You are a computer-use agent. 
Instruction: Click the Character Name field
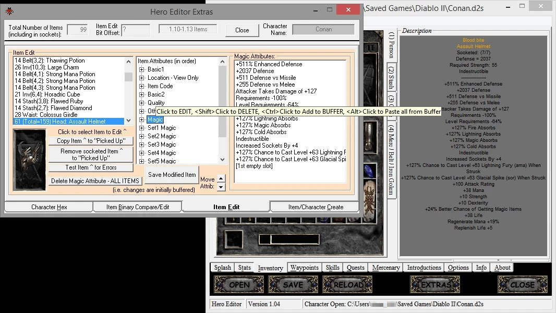click(323, 29)
